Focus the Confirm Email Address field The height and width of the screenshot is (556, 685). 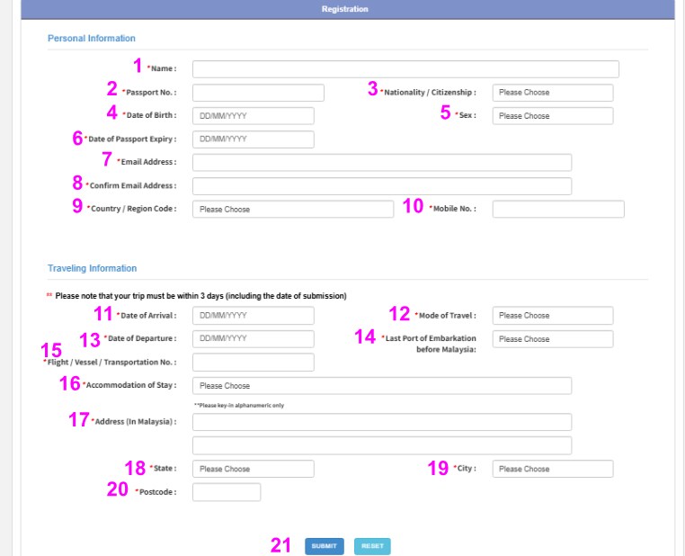tap(381, 186)
